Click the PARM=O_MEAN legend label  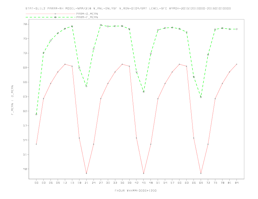coord(87,14)
